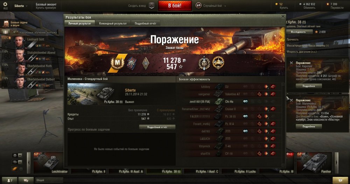Click the crew operations icon button
The width and height of the screenshot is (350, 184).
point(6,32)
